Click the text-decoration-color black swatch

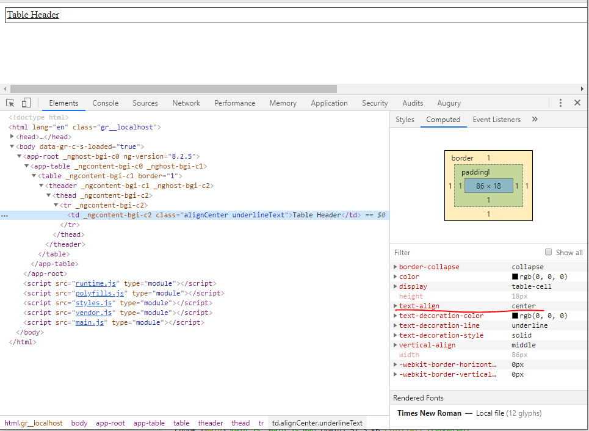click(x=515, y=316)
